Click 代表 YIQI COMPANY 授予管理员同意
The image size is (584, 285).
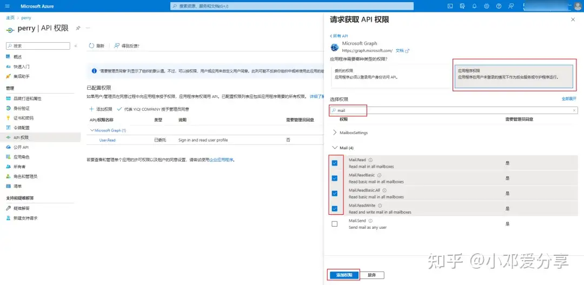[153, 109]
